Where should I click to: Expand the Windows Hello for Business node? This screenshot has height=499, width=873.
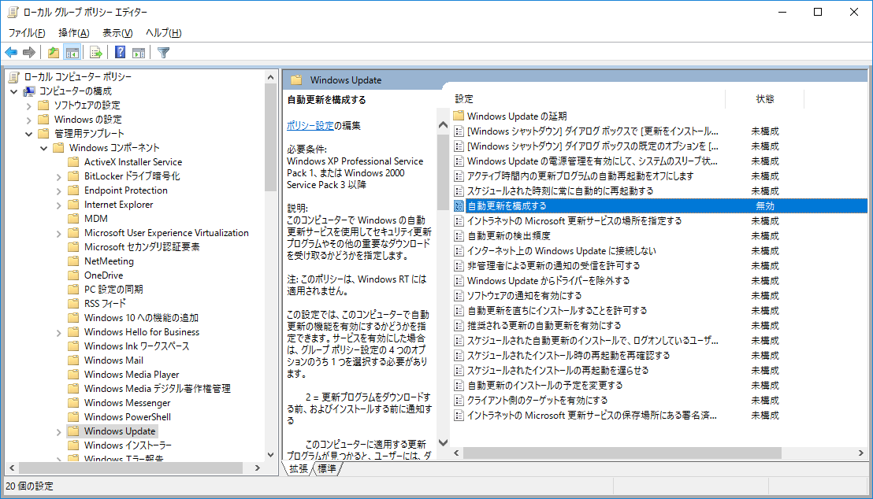(58, 332)
